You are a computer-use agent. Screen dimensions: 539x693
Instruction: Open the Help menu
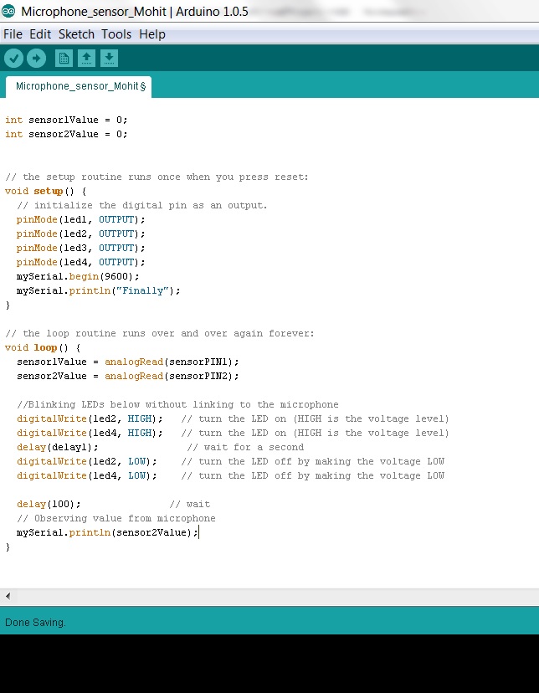[151, 34]
